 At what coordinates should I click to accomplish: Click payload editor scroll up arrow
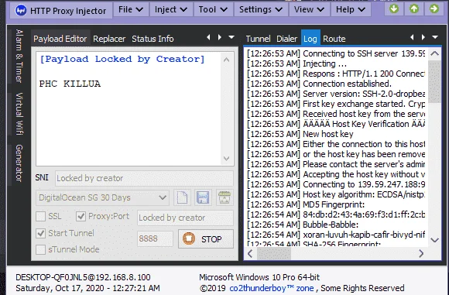[x=226, y=60]
